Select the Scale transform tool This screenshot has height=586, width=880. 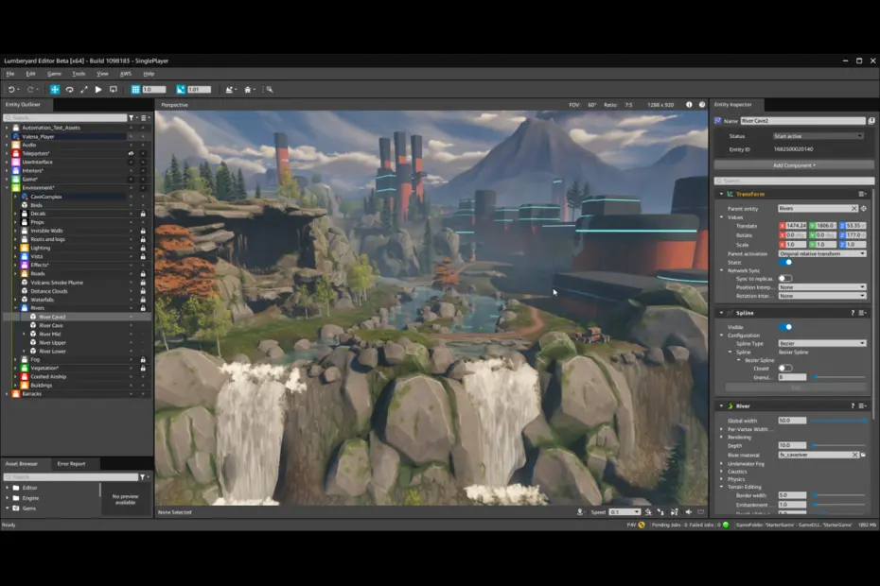coord(84,89)
